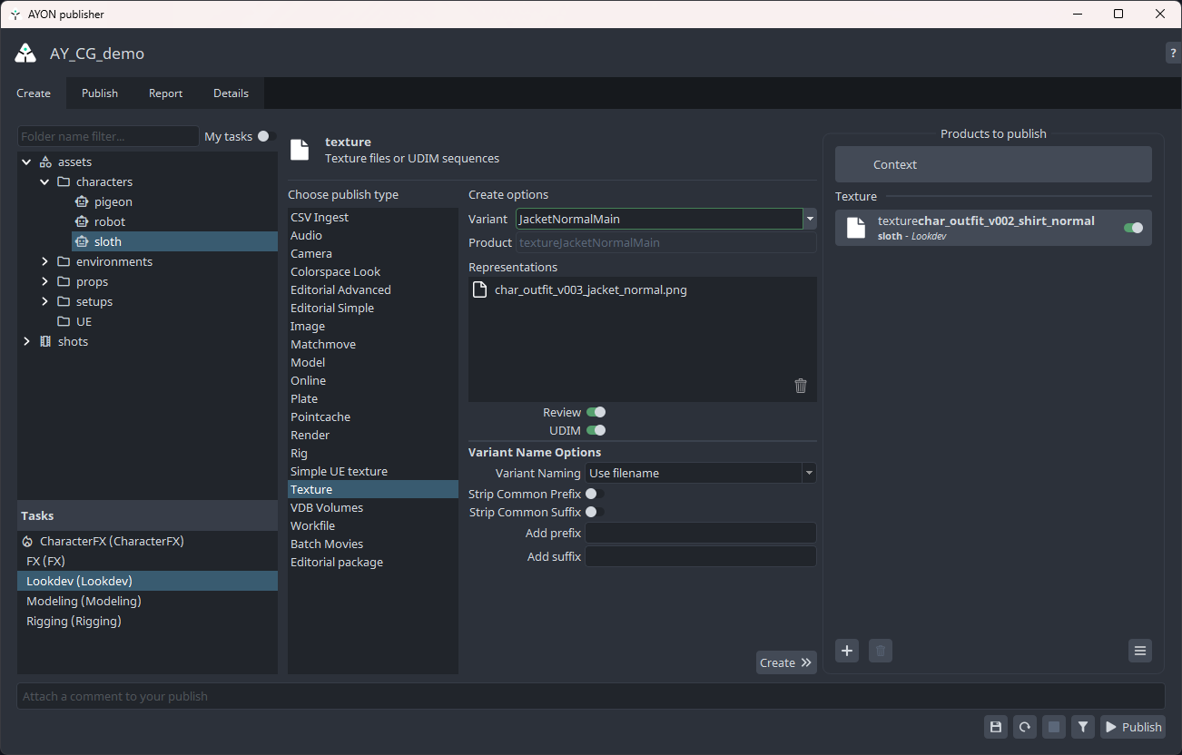
Task: Disable the texturechar_outfit_v002_shirt_normal product toggle
Action: (1133, 228)
